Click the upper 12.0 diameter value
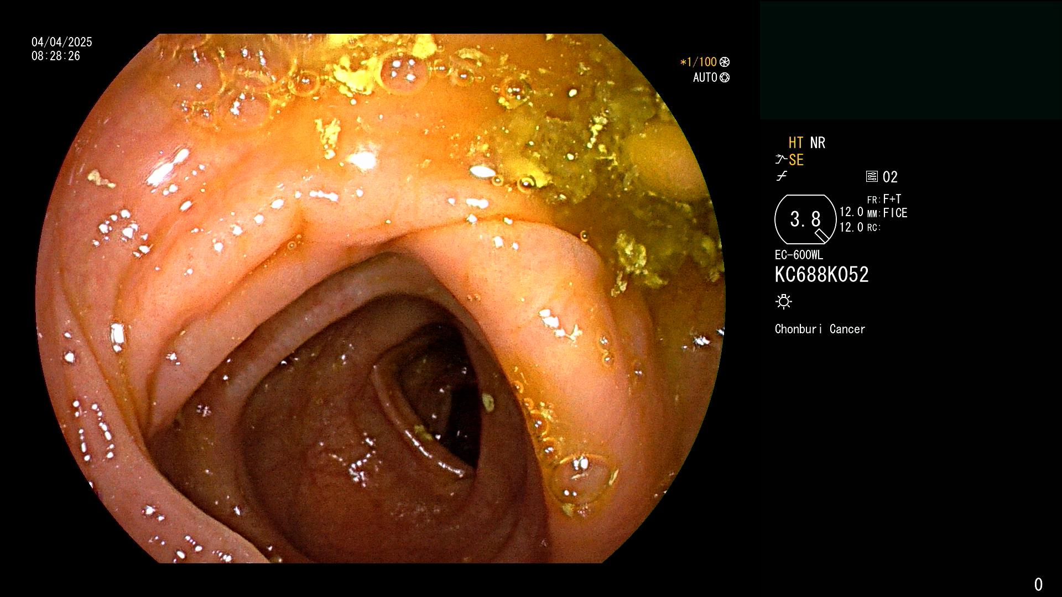 [851, 212]
